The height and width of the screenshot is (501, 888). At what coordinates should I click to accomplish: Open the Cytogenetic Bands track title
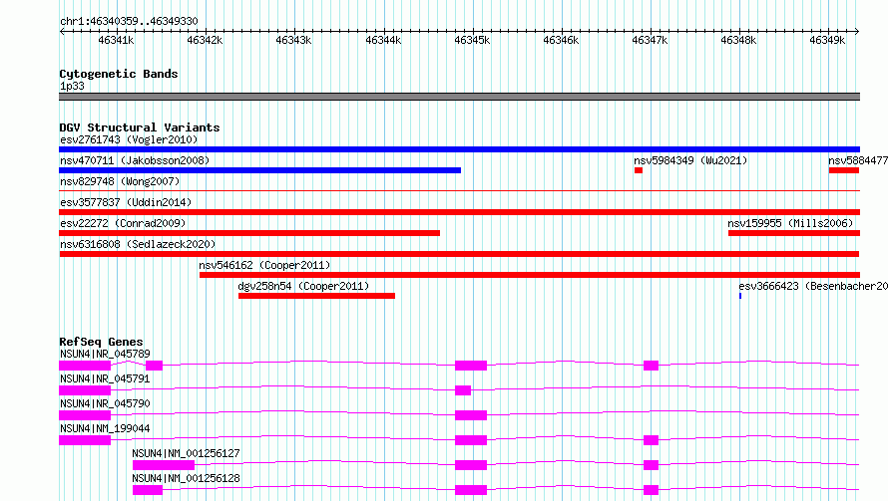pos(119,74)
